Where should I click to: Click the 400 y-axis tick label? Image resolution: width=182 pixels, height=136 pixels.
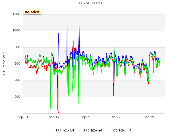click(17, 80)
